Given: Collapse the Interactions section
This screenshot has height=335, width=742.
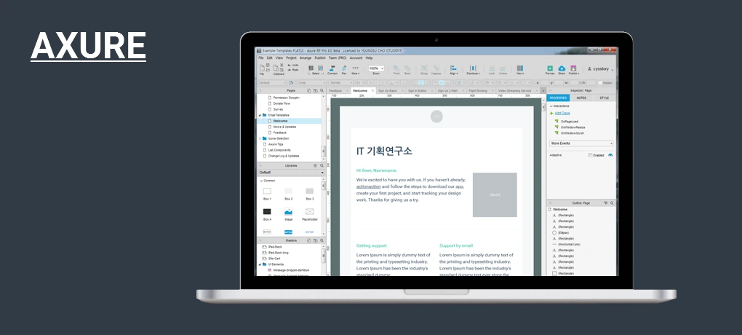Looking at the screenshot, I should point(551,106).
